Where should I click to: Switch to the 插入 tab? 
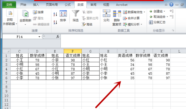(36, 5)
